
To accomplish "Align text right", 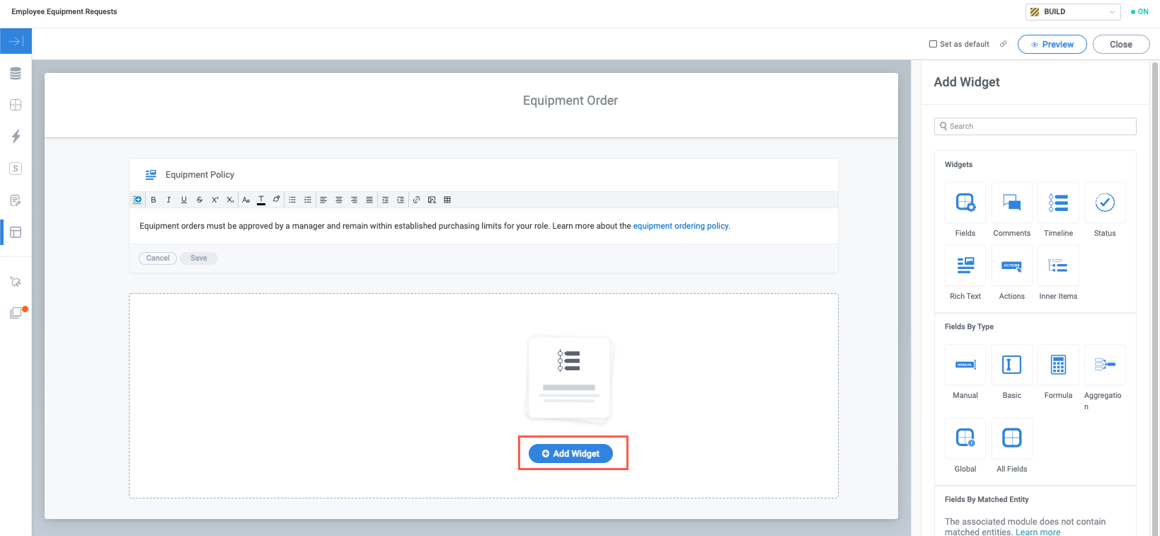I will click(354, 200).
